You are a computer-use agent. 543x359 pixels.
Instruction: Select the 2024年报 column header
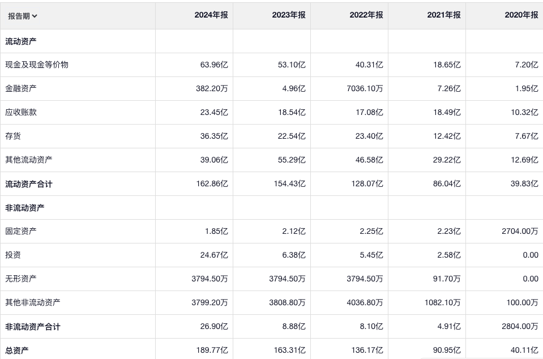pos(211,15)
